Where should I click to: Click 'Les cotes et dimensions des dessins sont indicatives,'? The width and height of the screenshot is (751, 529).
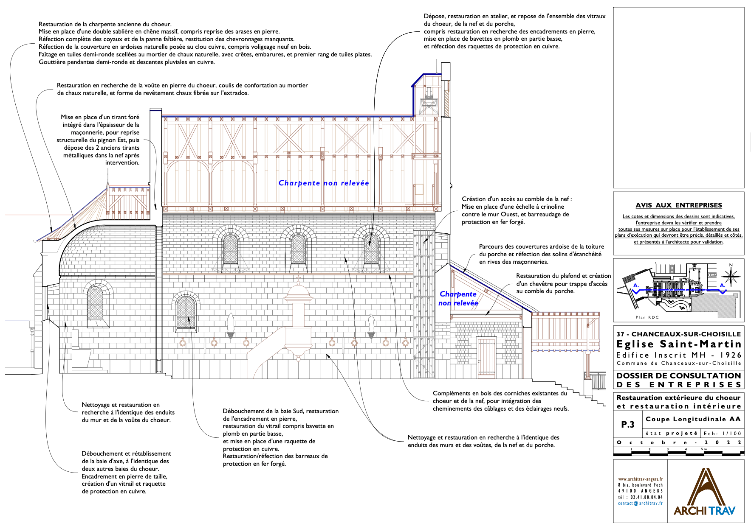click(679, 216)
